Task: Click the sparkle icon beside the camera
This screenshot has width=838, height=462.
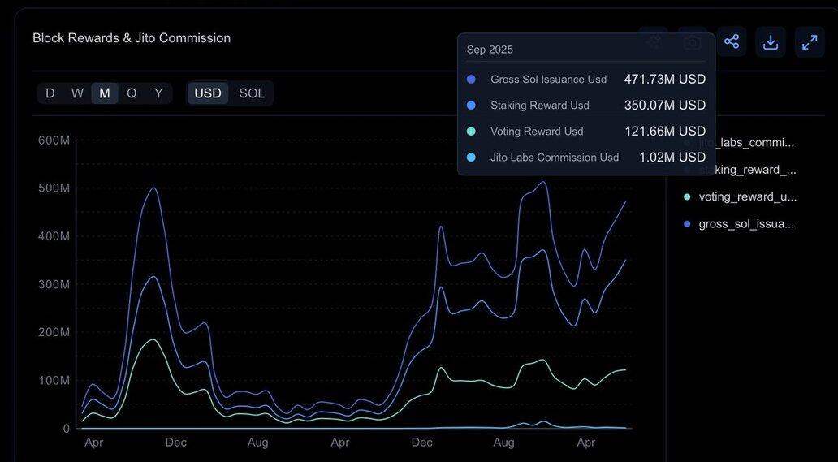Action: click(654, 42)
